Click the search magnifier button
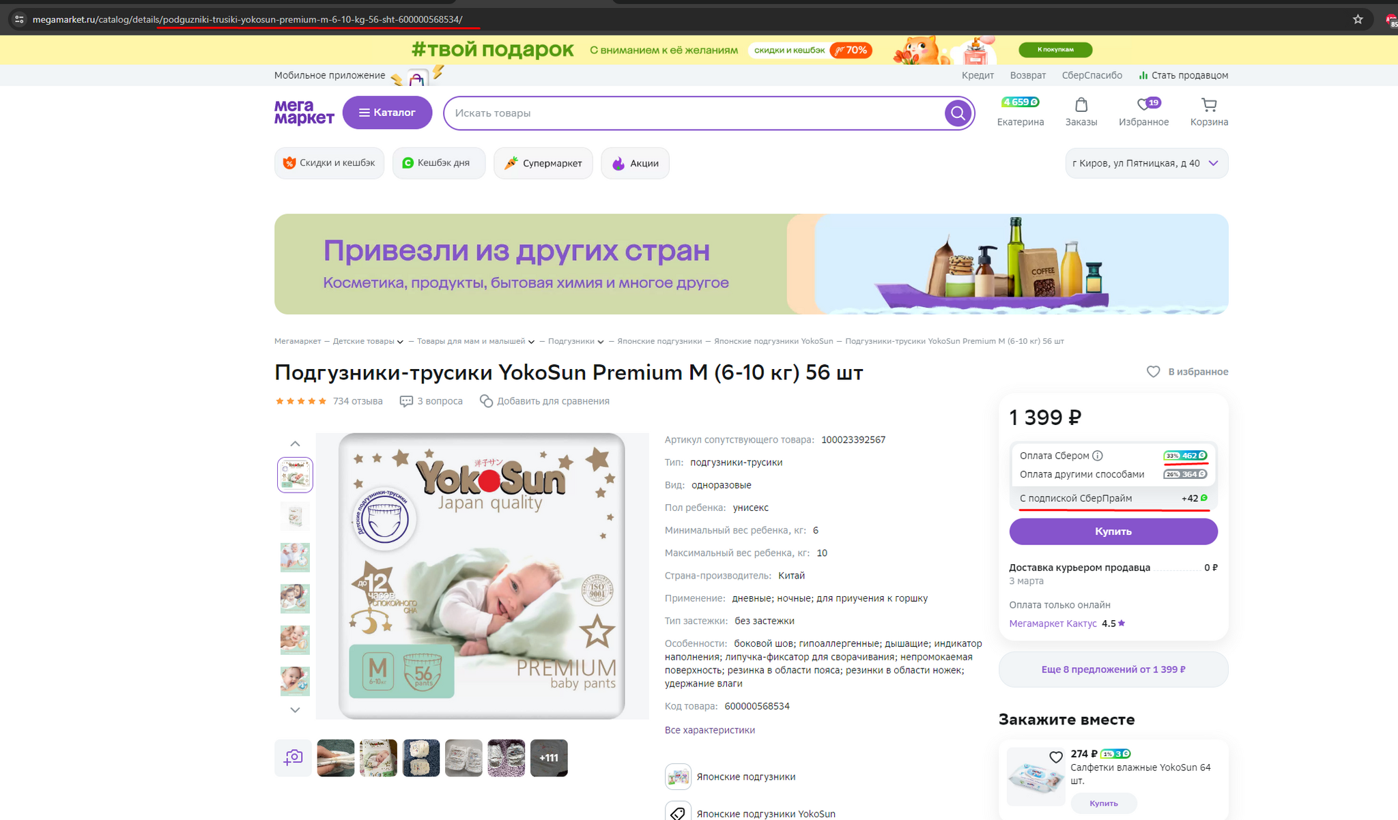1398x820 pixels. click(x=958, y=113)
